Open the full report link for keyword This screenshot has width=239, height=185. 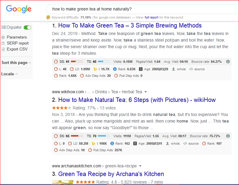tap(151, 18)
